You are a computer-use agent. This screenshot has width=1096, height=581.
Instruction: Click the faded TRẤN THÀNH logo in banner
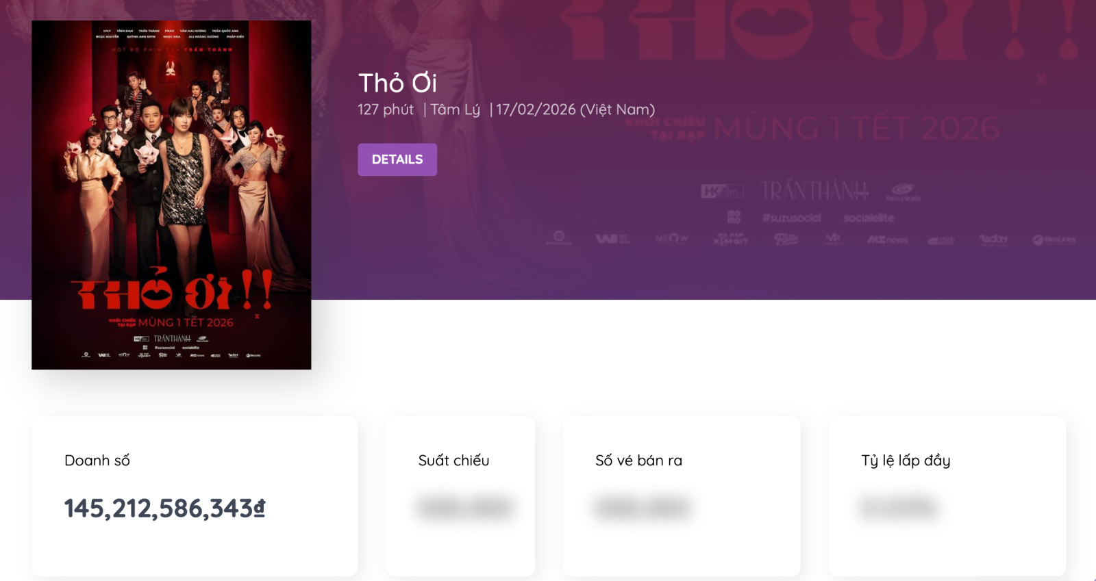coord(814,190)
